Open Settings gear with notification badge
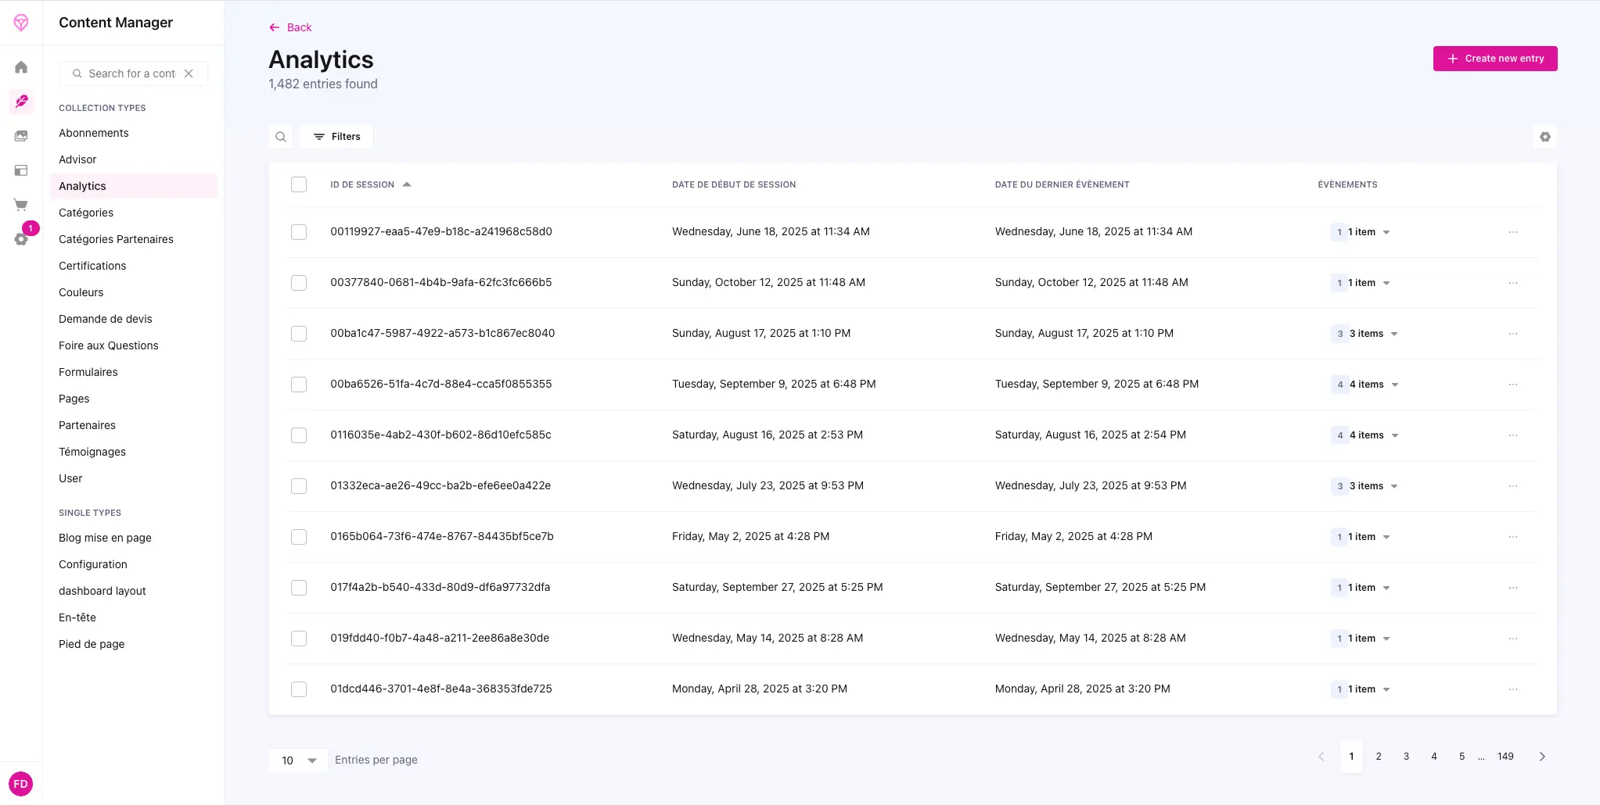1600x805 pixels. pyautogui.click(x=21, y=239)
